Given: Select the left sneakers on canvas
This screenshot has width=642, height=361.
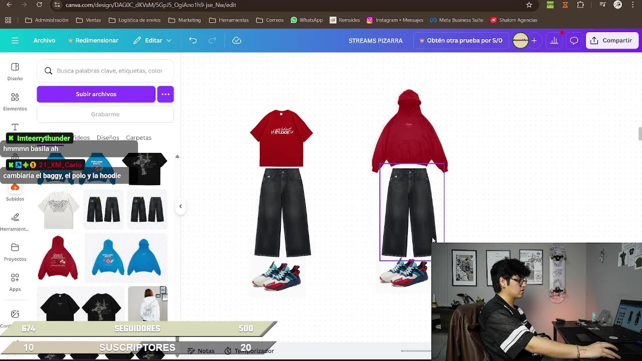Looking at the screenshot, I should click(277, 276).
